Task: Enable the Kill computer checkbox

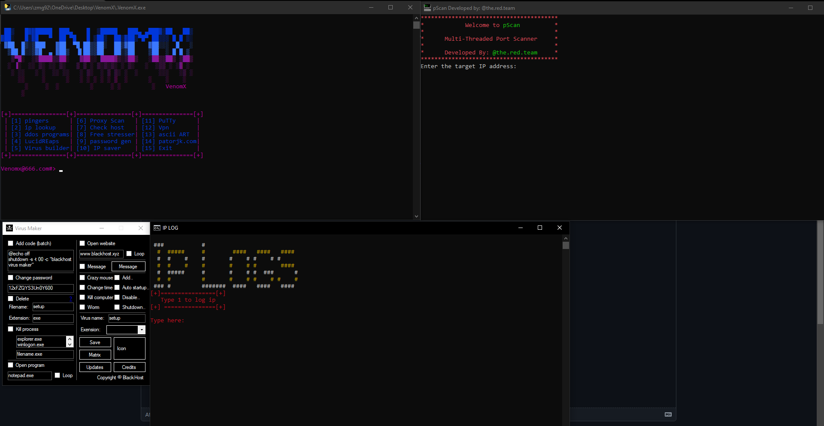Action: [82, 297]
